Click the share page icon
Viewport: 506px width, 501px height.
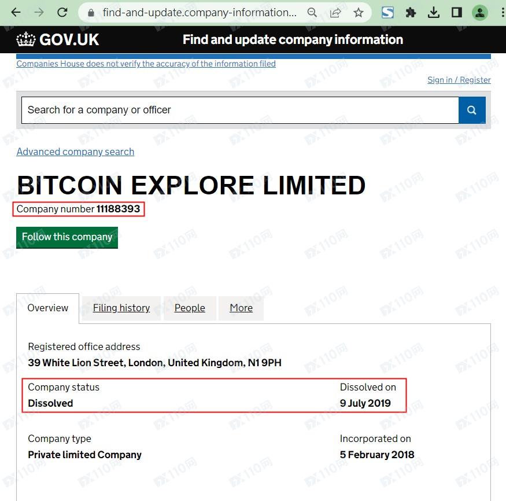[335, 12]
